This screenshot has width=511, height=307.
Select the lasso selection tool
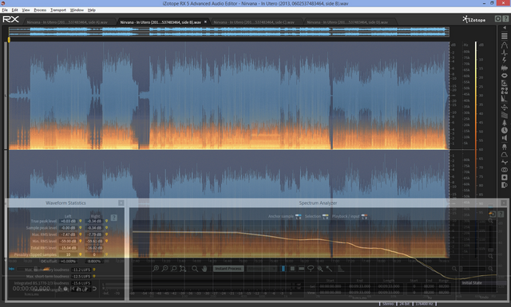pos(311,269)
